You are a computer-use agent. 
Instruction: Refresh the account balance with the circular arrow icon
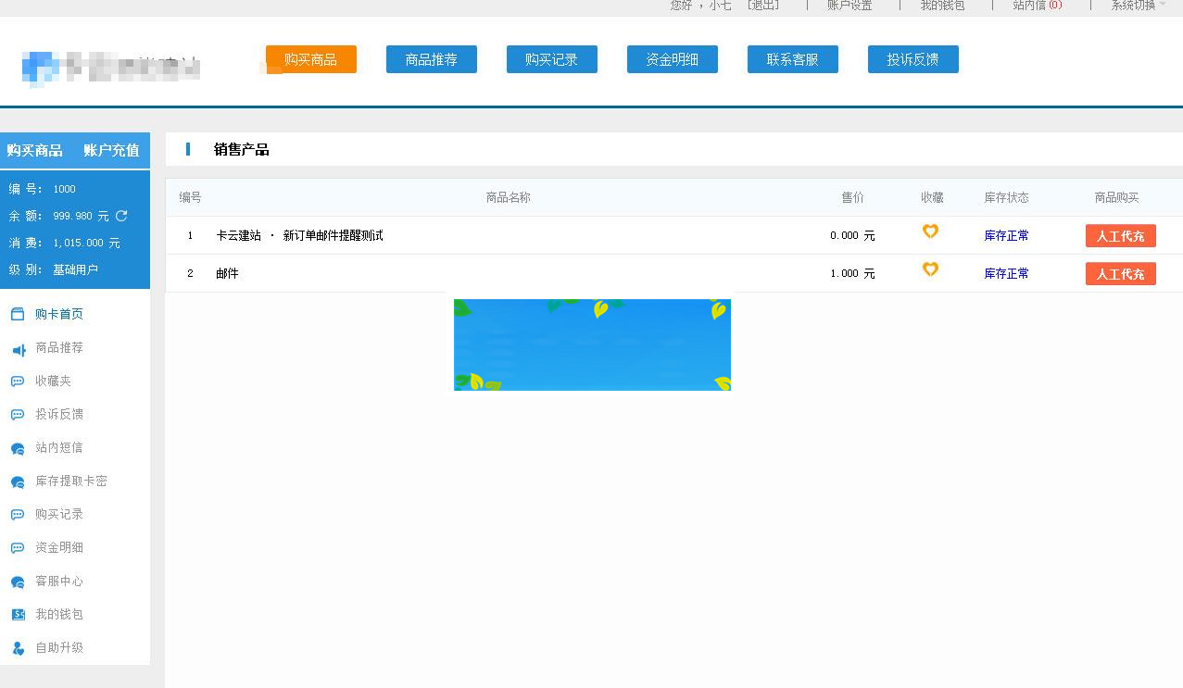click(x=121, y=215)
